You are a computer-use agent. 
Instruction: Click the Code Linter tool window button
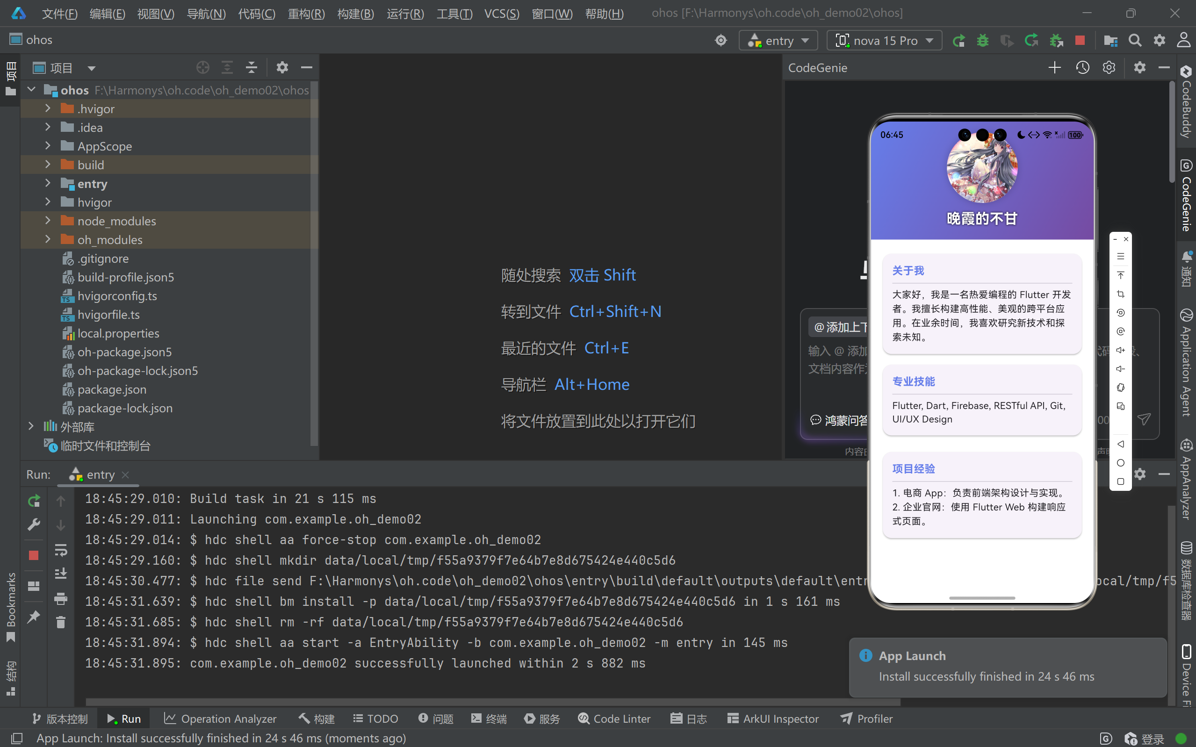coord(614,719)
